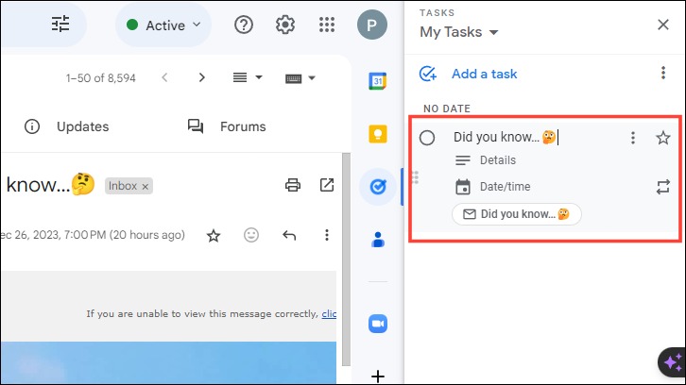Viewport: 686px width, 385px height.
Task: Open more options for the email
Action: pyautogui.click(x=326, y=235)
